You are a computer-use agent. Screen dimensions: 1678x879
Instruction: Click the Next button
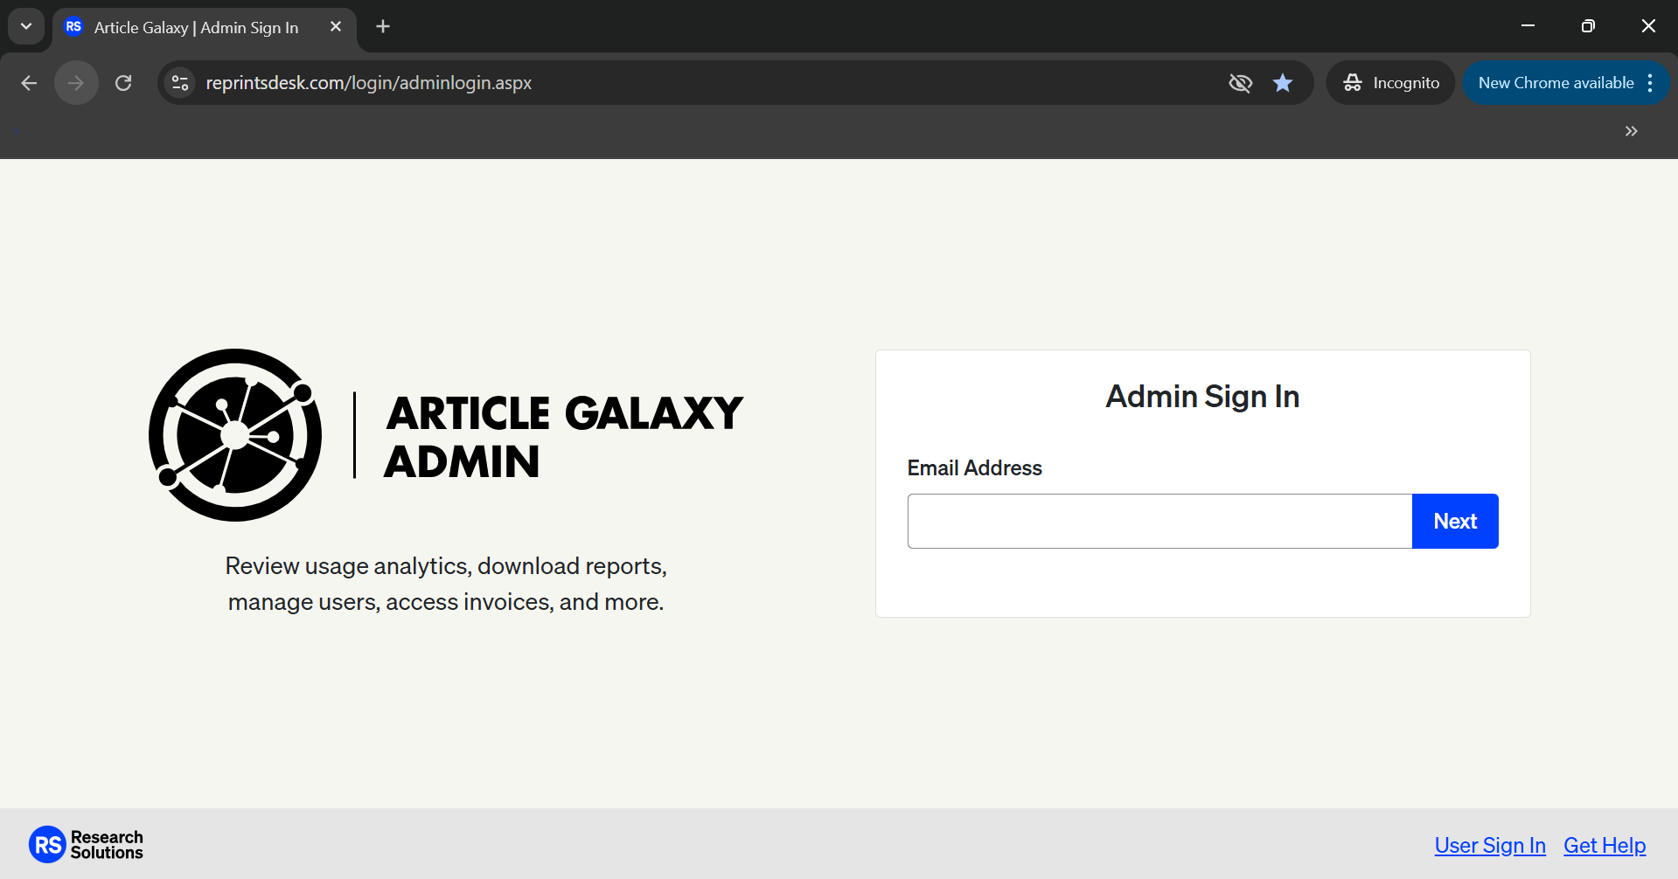pyautogui.click(x=1454, y=521)
